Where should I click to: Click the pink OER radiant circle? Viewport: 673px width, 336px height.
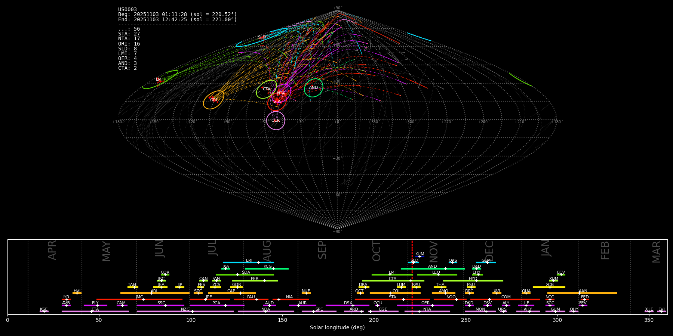point(276,120)
